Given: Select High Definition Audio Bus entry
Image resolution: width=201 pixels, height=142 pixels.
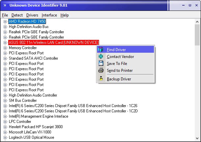Looking at the screenshot, I should click(x=29, y=27).
